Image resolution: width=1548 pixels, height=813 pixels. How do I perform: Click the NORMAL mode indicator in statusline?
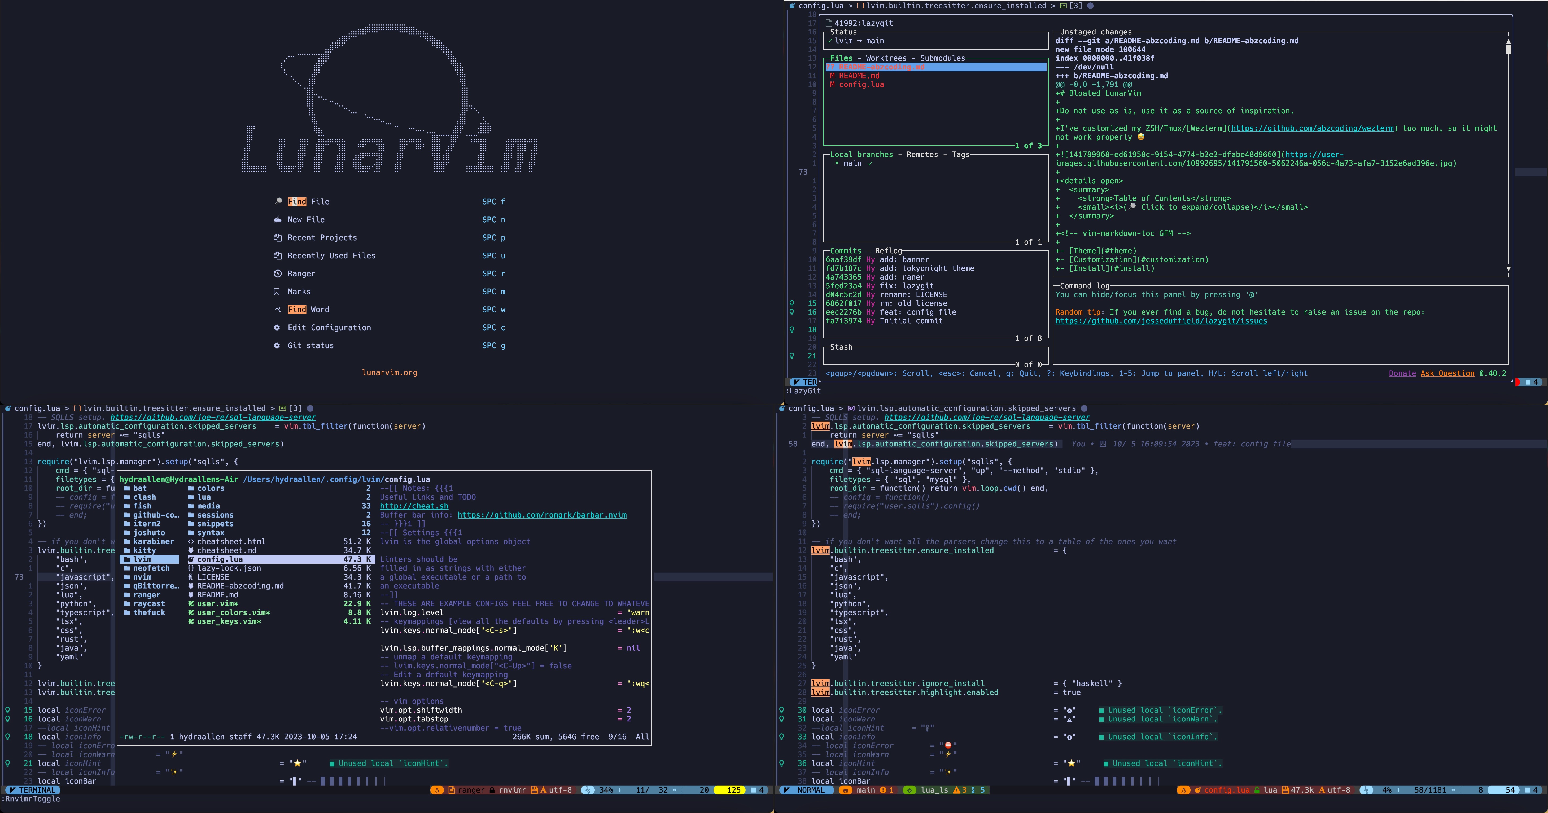coord(806,790)
